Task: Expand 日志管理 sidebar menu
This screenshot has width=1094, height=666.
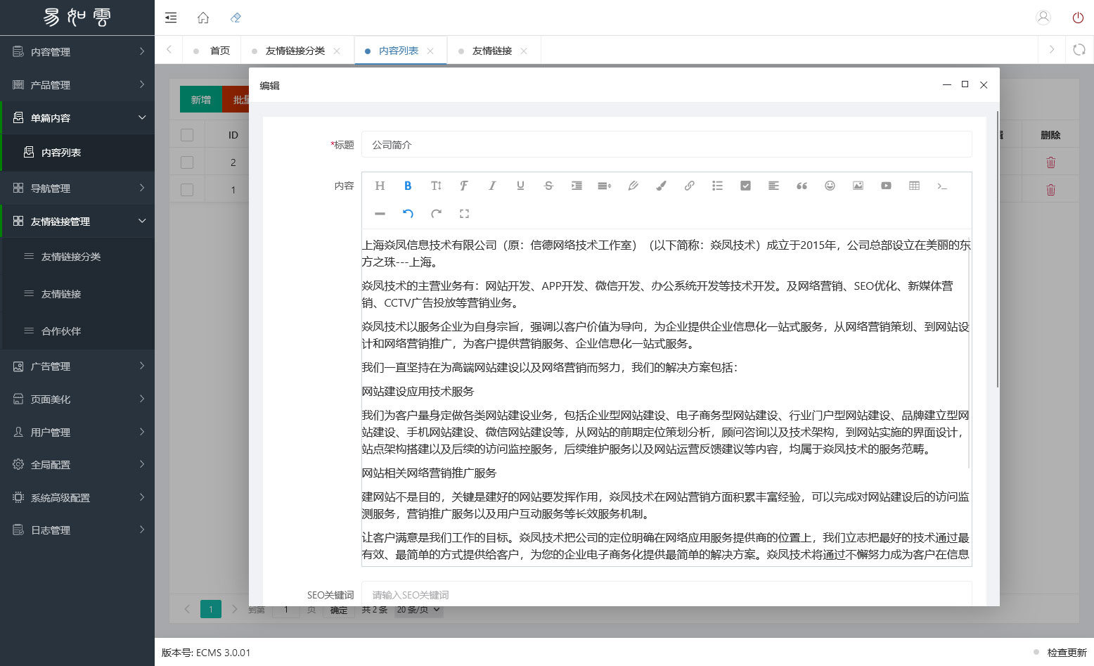Action: (77, 530)
